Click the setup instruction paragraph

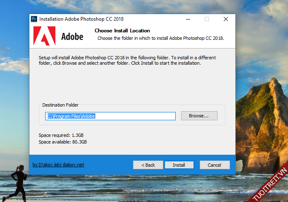(x=127, y=61)
